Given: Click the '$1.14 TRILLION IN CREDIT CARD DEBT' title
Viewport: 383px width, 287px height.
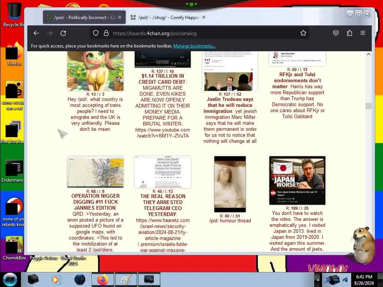Looking at the screenshot, I should click(163, 79).
